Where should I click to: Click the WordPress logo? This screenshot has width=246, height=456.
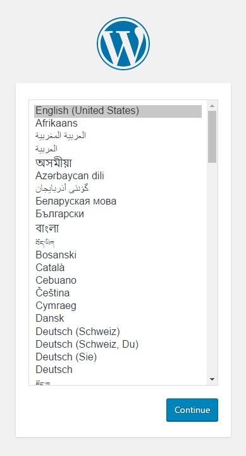pyautogui.click(x=123, y=44)
